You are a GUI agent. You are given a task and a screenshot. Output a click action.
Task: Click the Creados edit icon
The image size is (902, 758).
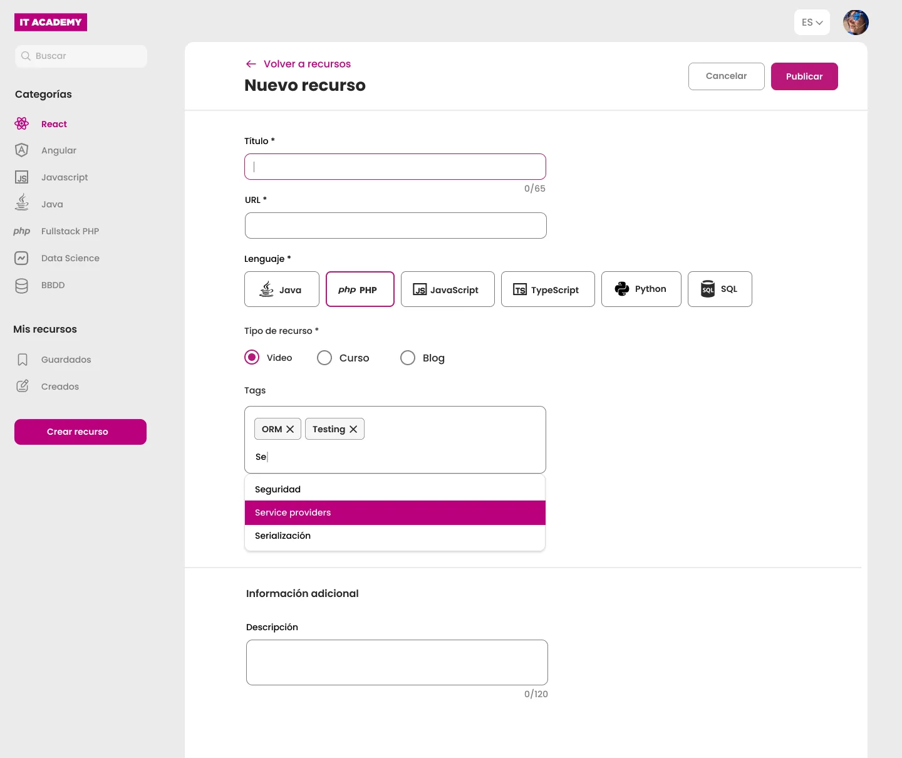[x=23, y=387]
